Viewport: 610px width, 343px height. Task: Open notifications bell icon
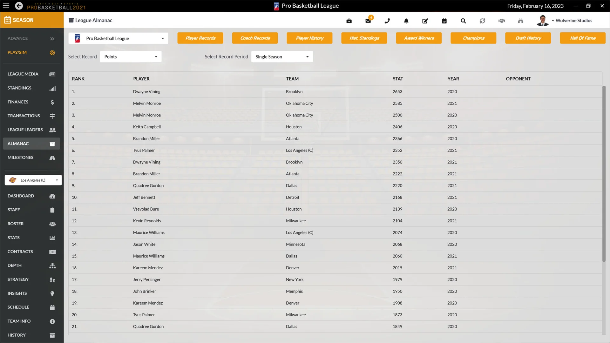(406, 21)
